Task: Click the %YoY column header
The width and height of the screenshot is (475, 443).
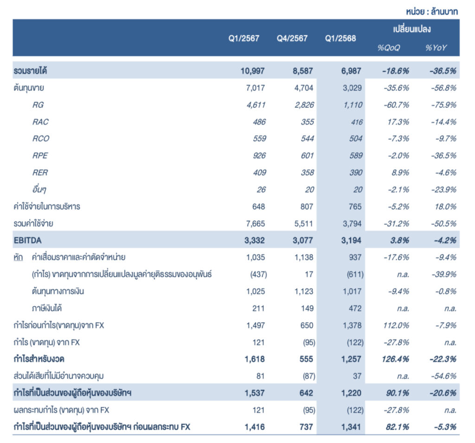Action: [436, 48]
